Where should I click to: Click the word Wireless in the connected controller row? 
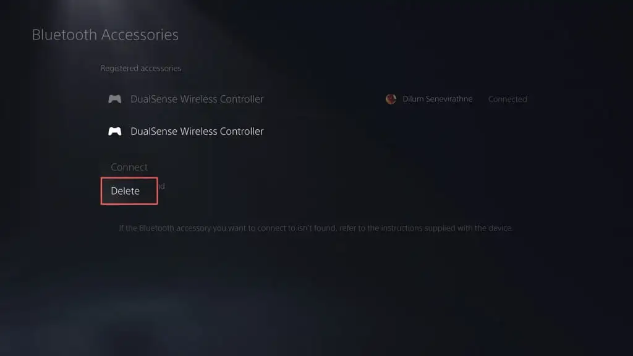(x=198, y=99)
